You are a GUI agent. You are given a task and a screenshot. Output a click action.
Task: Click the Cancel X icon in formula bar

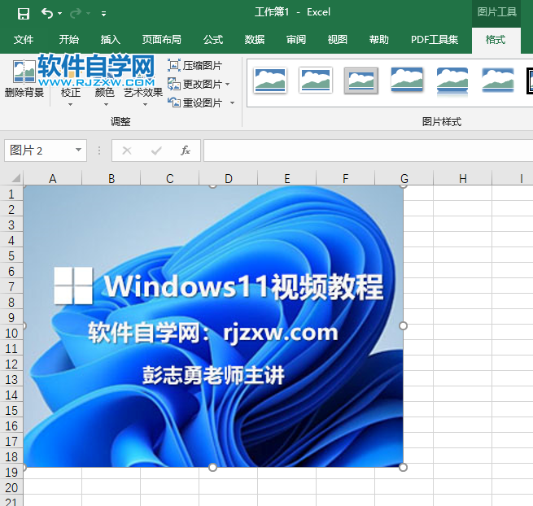tap(127, 150)
